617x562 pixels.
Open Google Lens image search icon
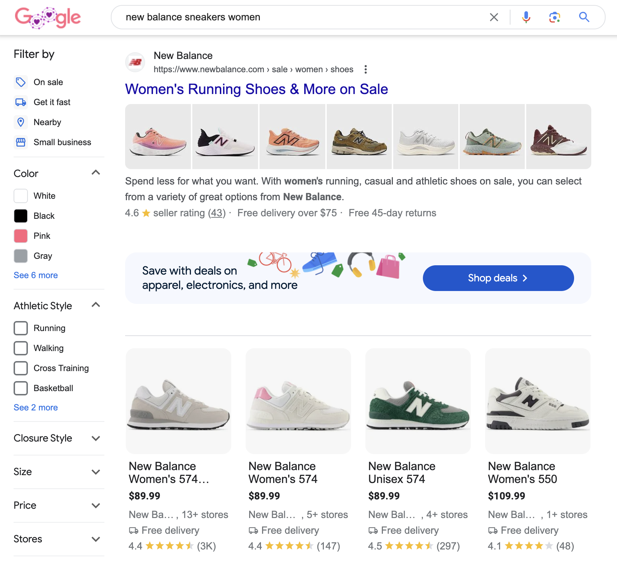click(x=554, y=17)
